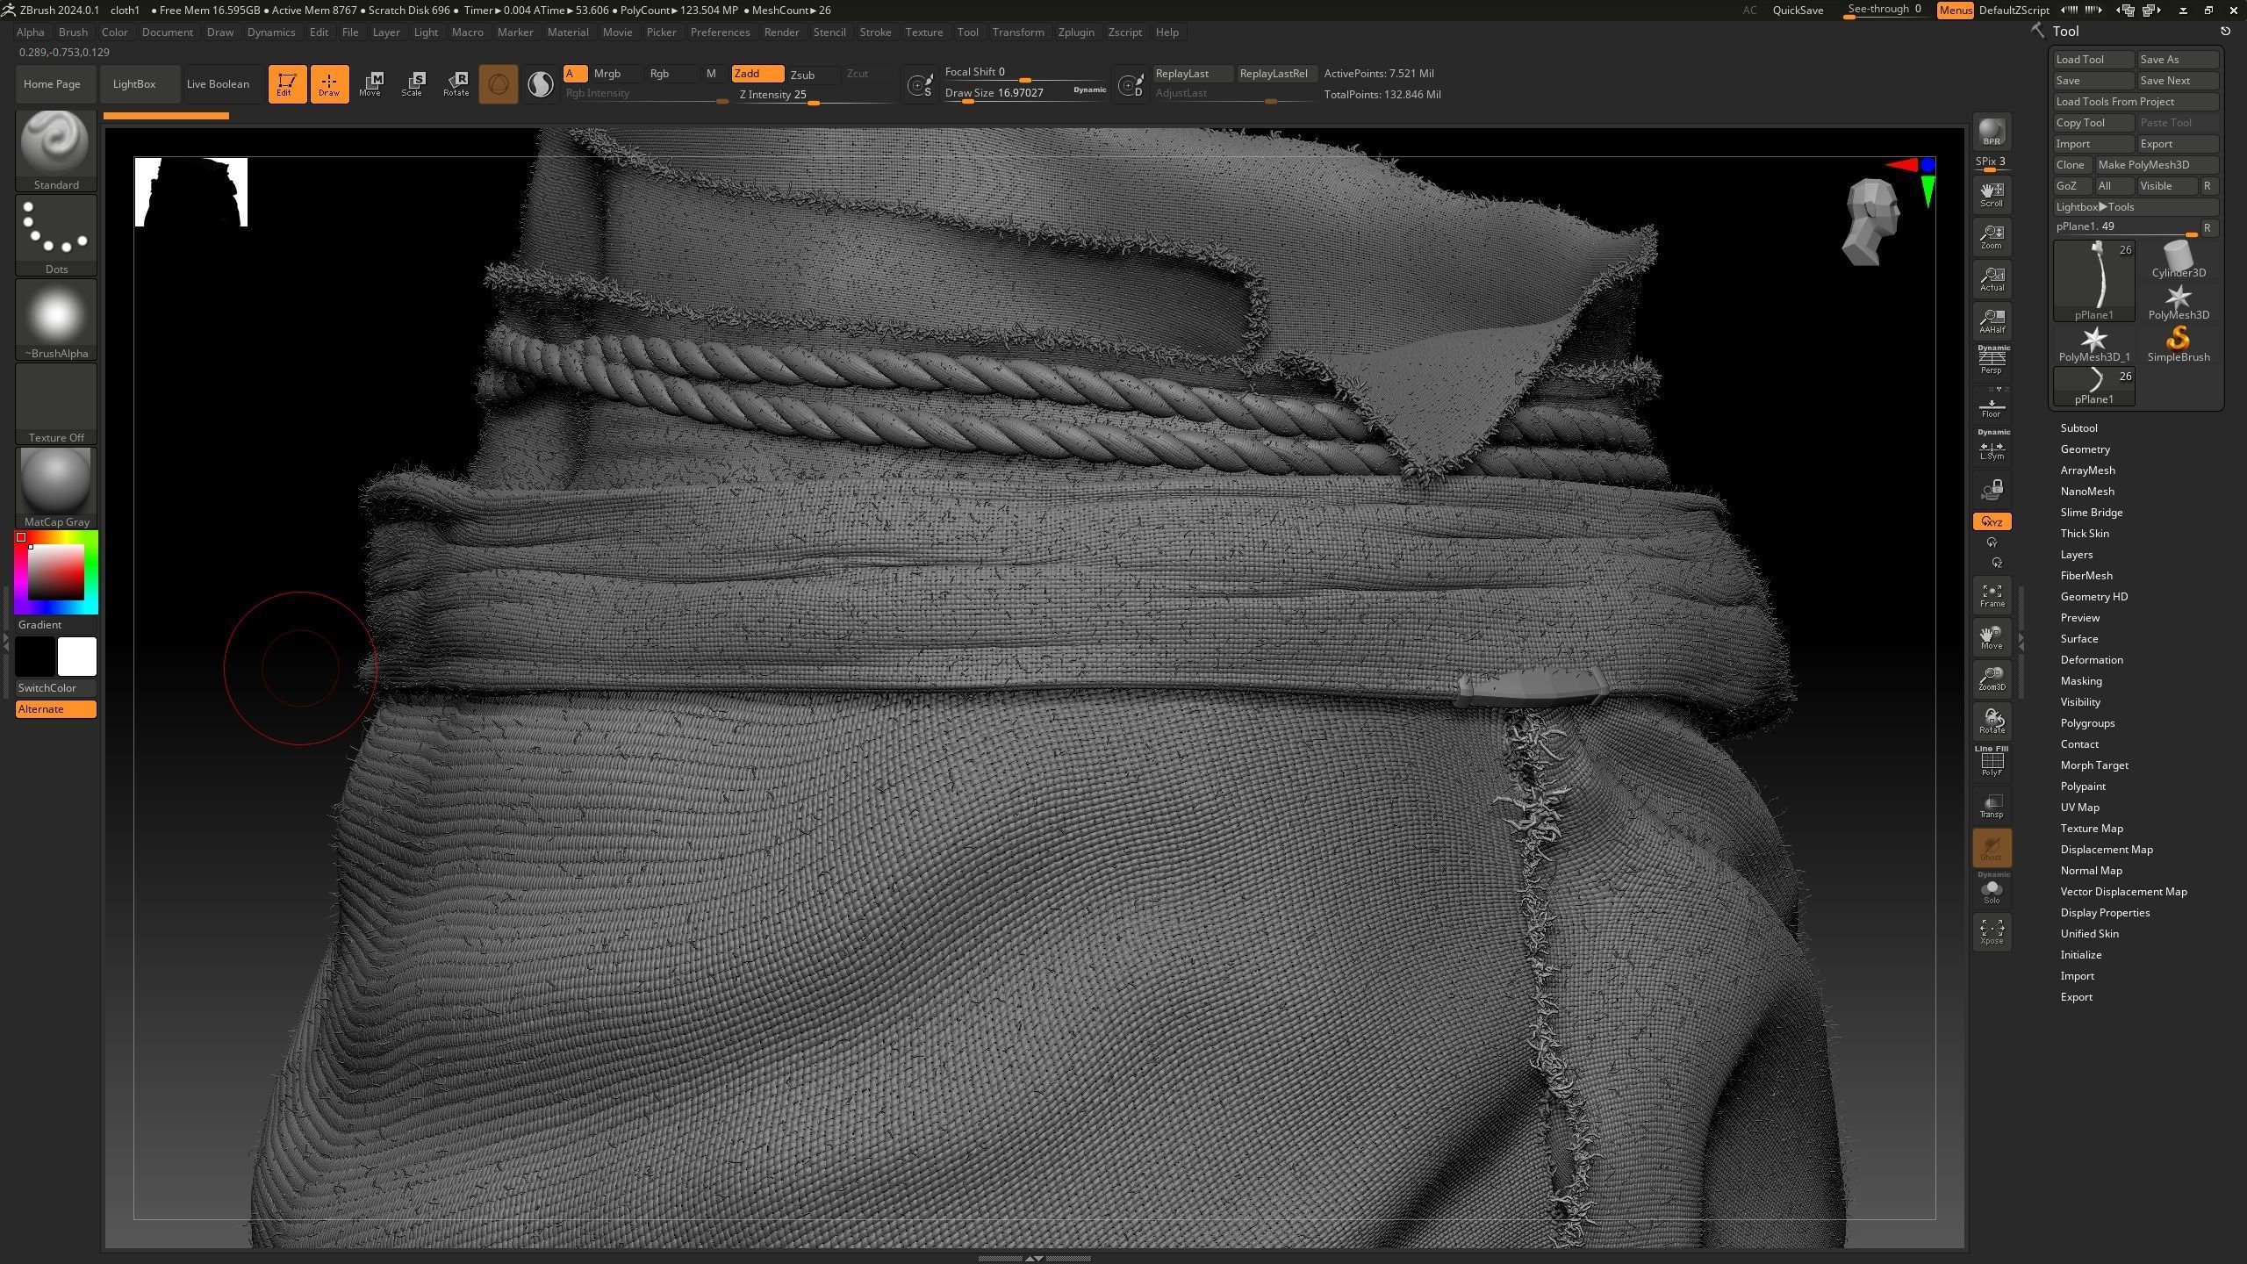Toggle the Transp transparency icon

tap(1992, 806)
